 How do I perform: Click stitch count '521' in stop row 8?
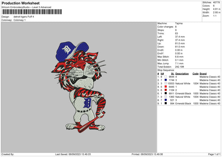(172, 100)
